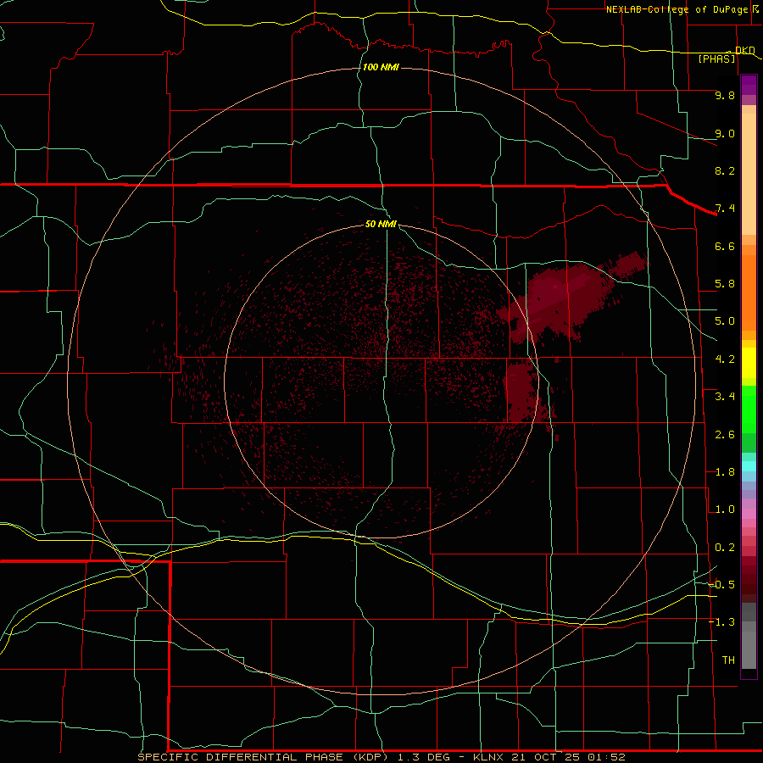Viewport: 763px width, 763px height.
Task: Click the 5.0 scale label
Action: point(725,321)
